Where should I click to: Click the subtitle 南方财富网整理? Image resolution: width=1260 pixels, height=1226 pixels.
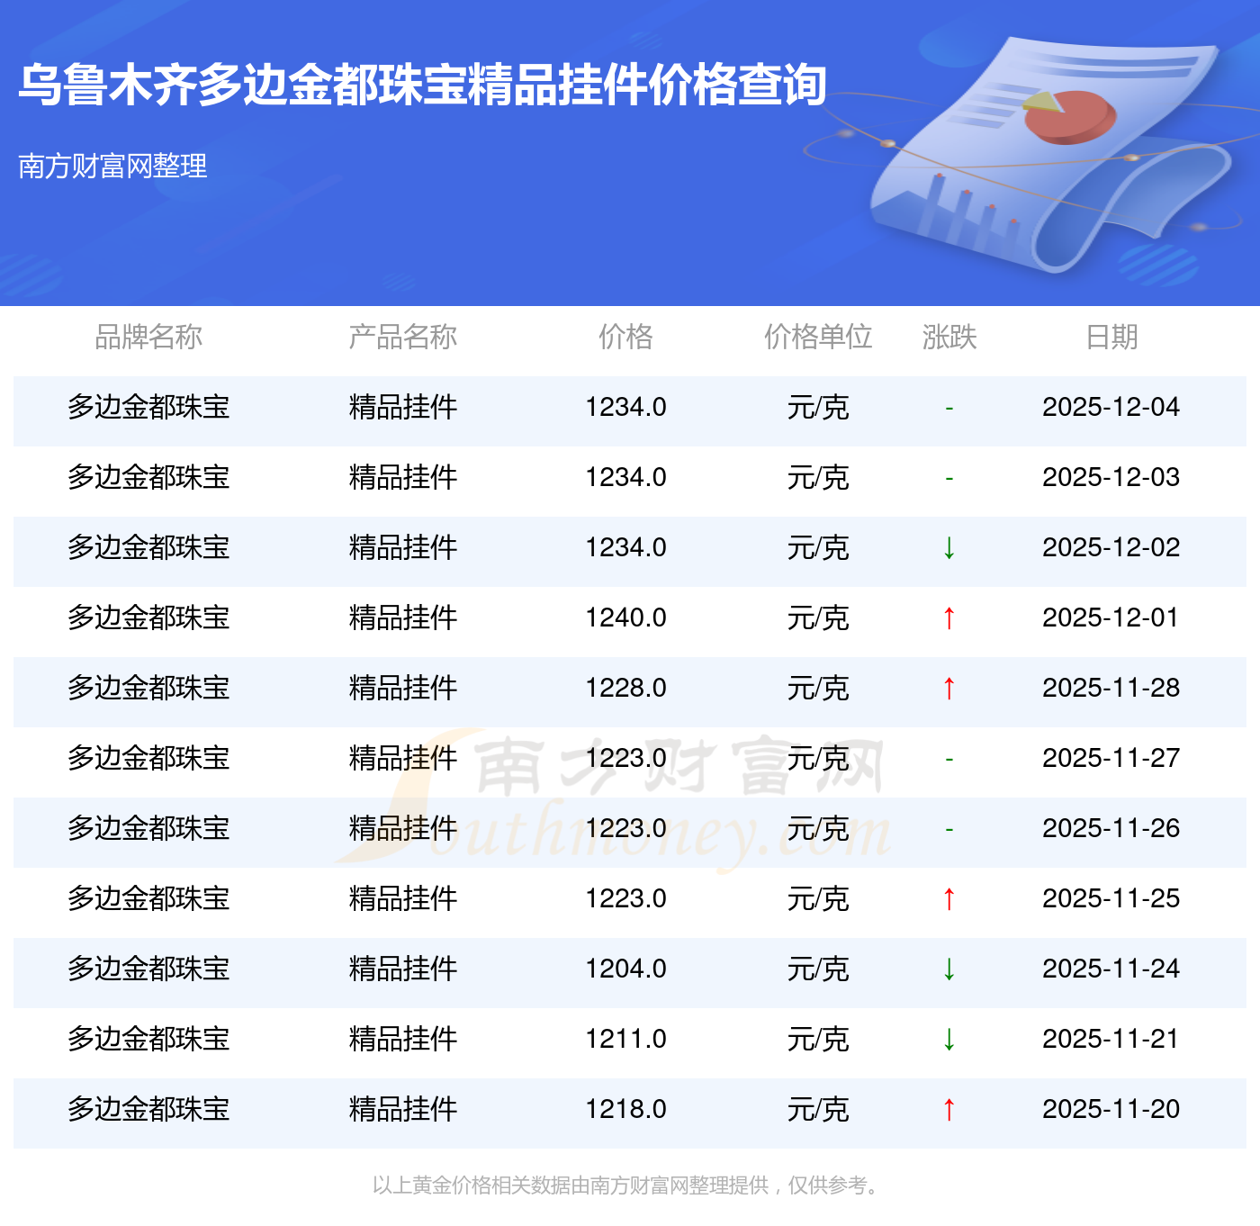click(112, 166)
